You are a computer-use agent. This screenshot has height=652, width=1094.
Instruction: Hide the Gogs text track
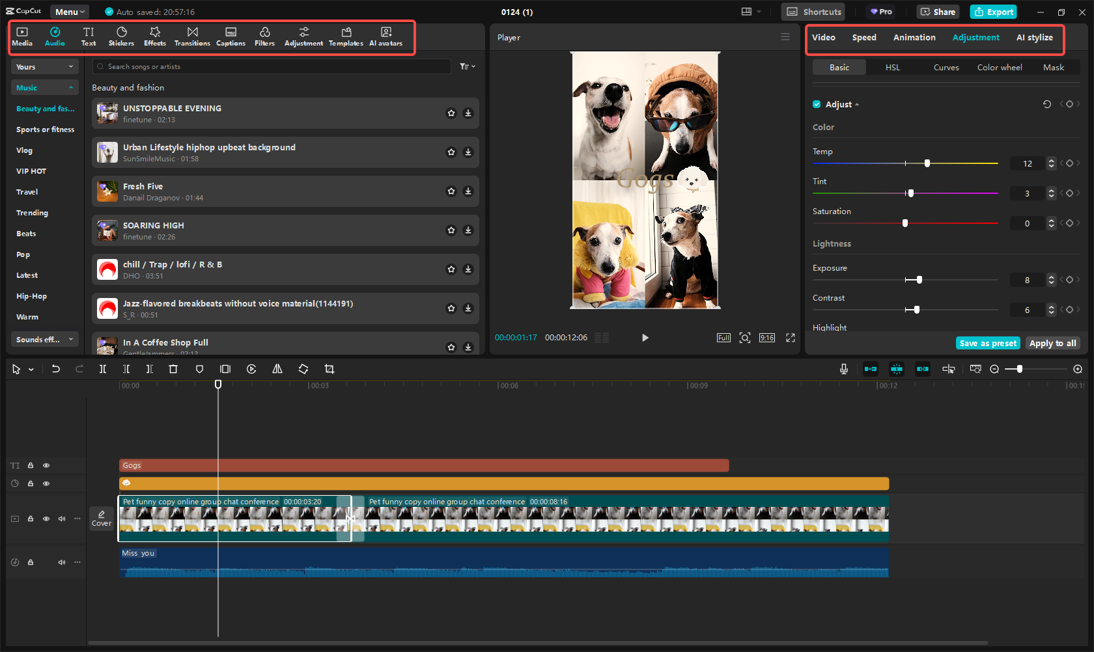46,465
